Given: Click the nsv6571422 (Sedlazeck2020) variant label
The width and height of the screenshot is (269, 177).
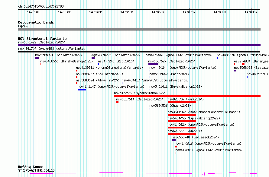Looking at the screenshot, I should click(42, 42).
